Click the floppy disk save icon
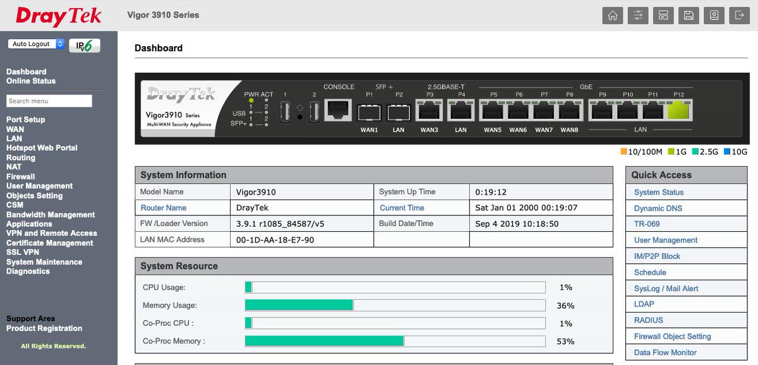 click(689, 16)
